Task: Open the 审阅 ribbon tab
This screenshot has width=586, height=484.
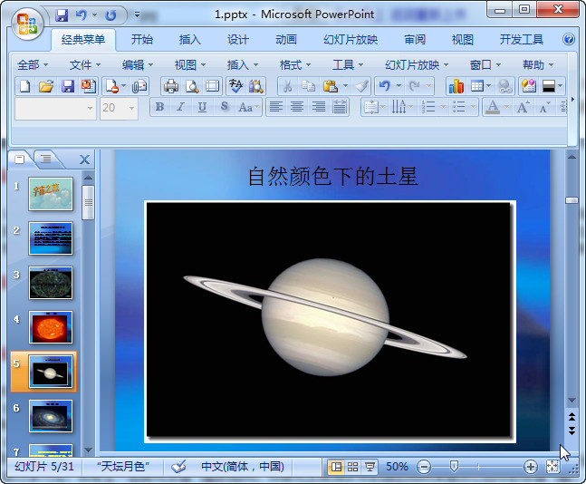Action: pyautogui.click(x=415, y=40)
